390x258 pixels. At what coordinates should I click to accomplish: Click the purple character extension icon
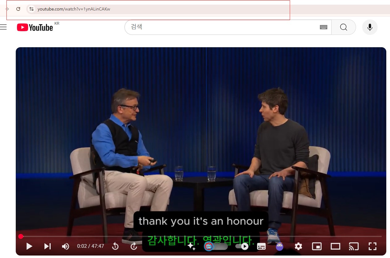click(279, 246)
